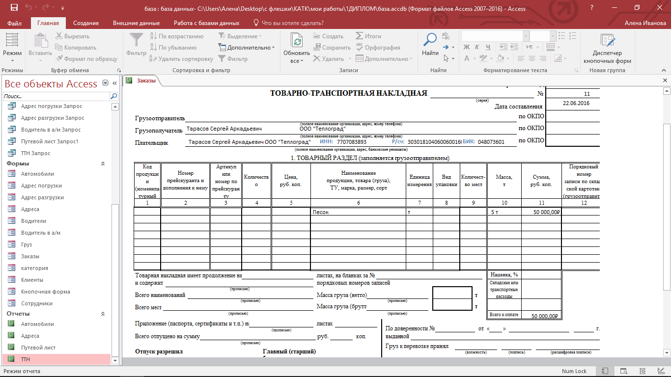This screenshot has width=671, height=377.
Task: Open the Выделение selection dropdown
Action: click(x=240, y=36)
